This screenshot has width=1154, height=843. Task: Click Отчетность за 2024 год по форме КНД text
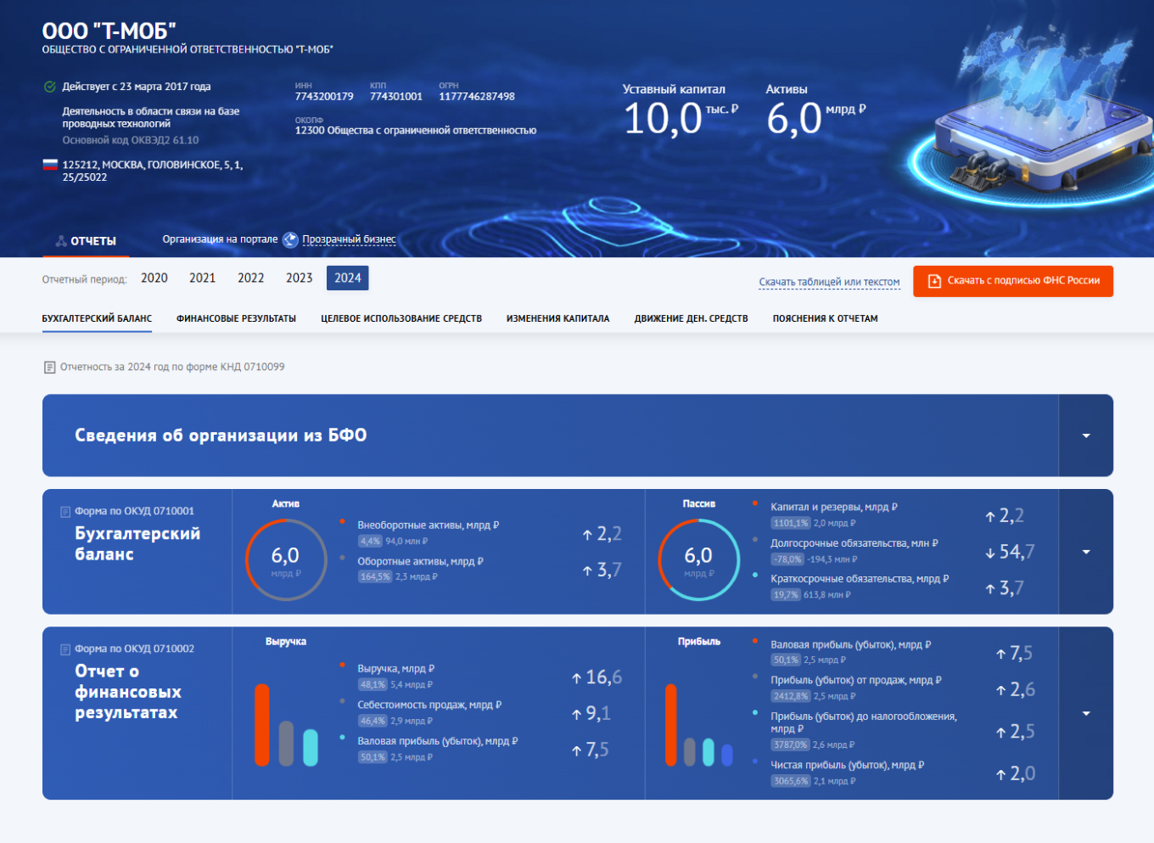[x=172, y=368]
